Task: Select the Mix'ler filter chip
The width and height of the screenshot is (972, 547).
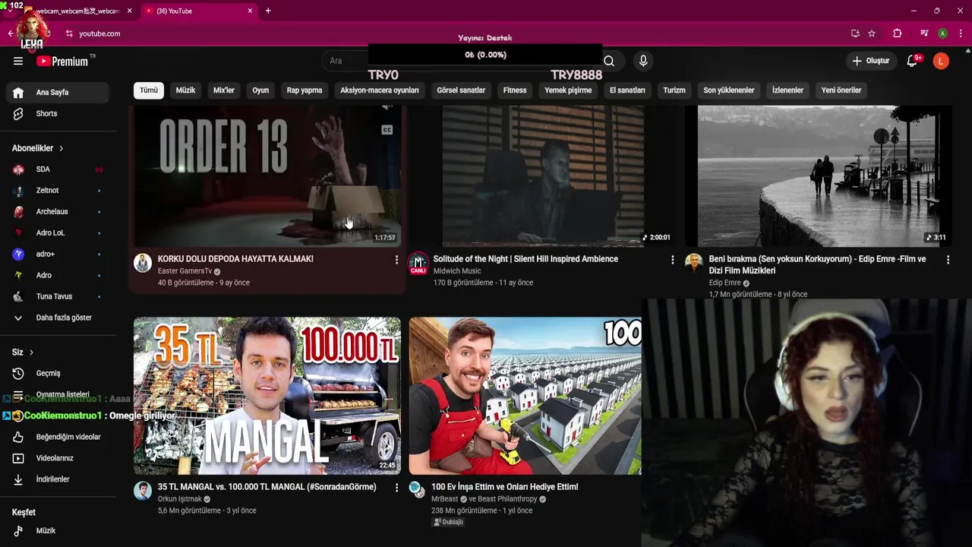Action: pyautogui.click(x=224, y=90)
